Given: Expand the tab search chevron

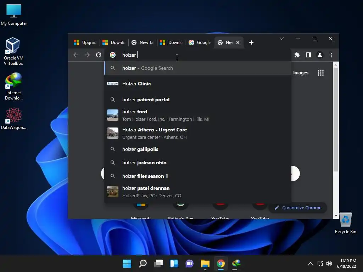Looking at the screenshot, I should click(x=282, y=39).
